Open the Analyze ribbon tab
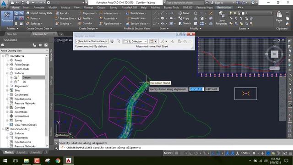293x165 pixels. tap(65, 7)
